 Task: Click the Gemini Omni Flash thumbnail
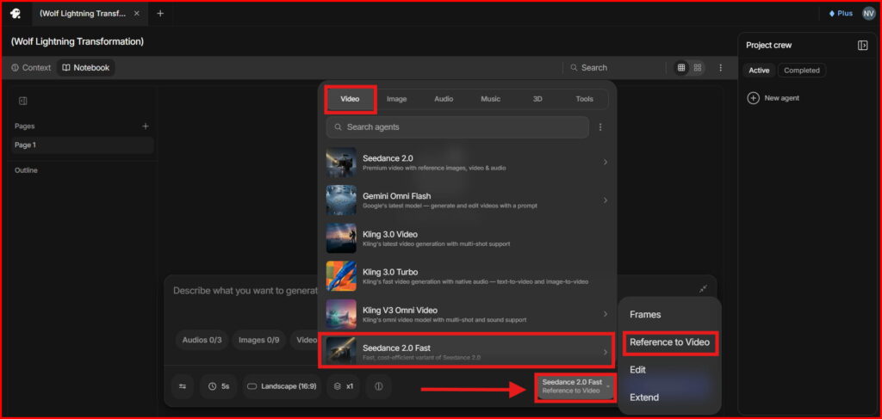pyautogui.click(x=341, y=200)
